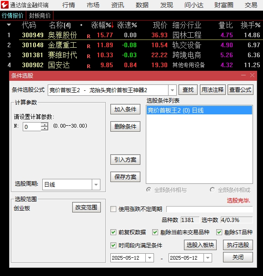
Task: Toggle the 使用涨跌不定周期 checkbox
Action: [113, 209]
